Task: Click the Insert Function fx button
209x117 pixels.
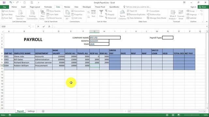Action: [x=49, y=26]
